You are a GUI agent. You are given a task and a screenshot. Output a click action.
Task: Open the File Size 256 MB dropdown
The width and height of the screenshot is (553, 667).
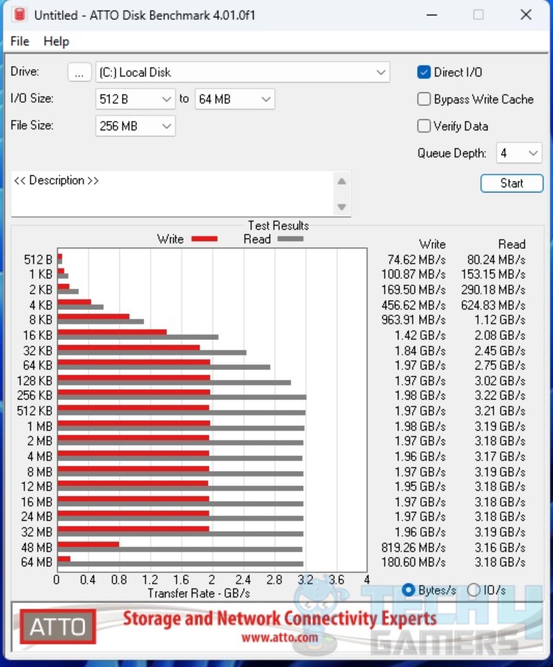(135, 126)
